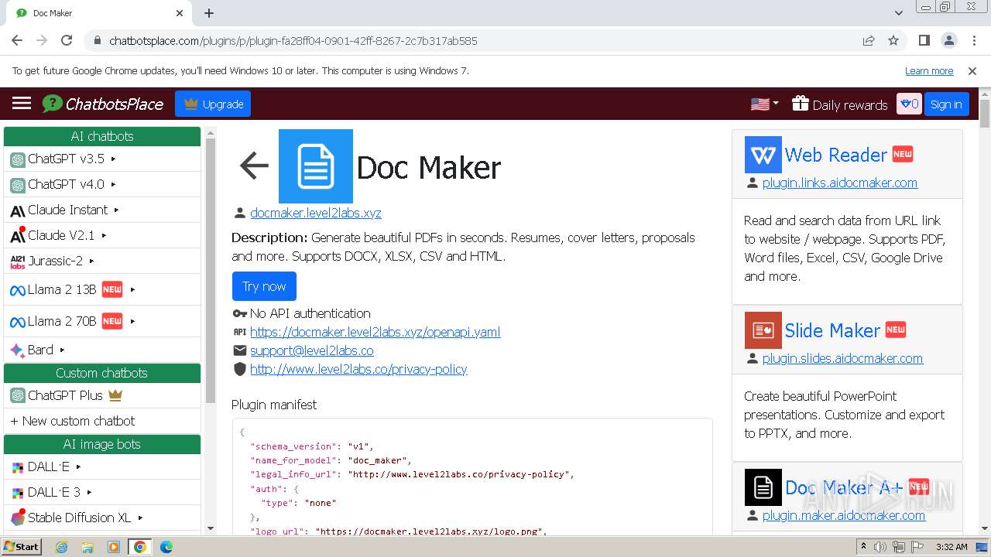The width and height of the screenshot is (991, 557).
Task: Expand arrow next to Jurassic-2
Action: tap(91, 261)
